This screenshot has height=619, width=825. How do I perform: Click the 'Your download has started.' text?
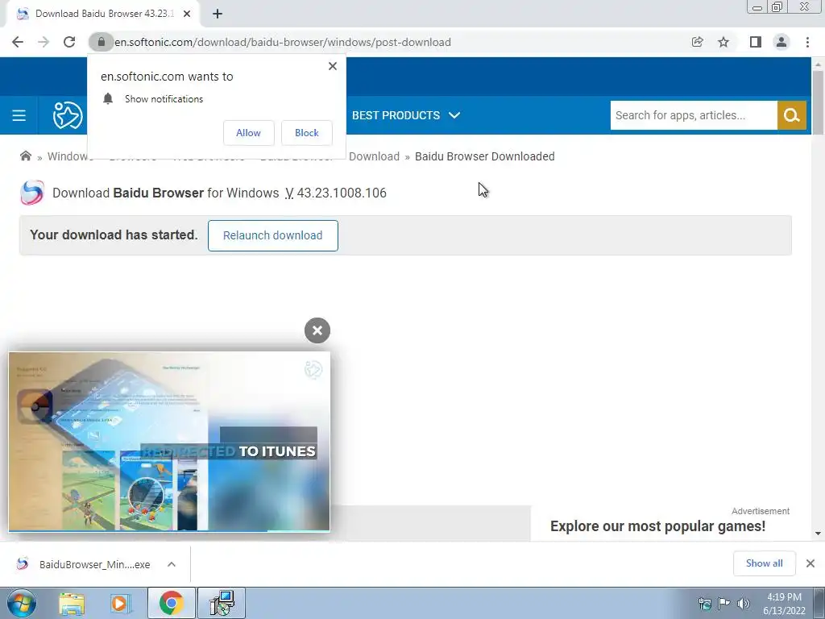[114, 235]
